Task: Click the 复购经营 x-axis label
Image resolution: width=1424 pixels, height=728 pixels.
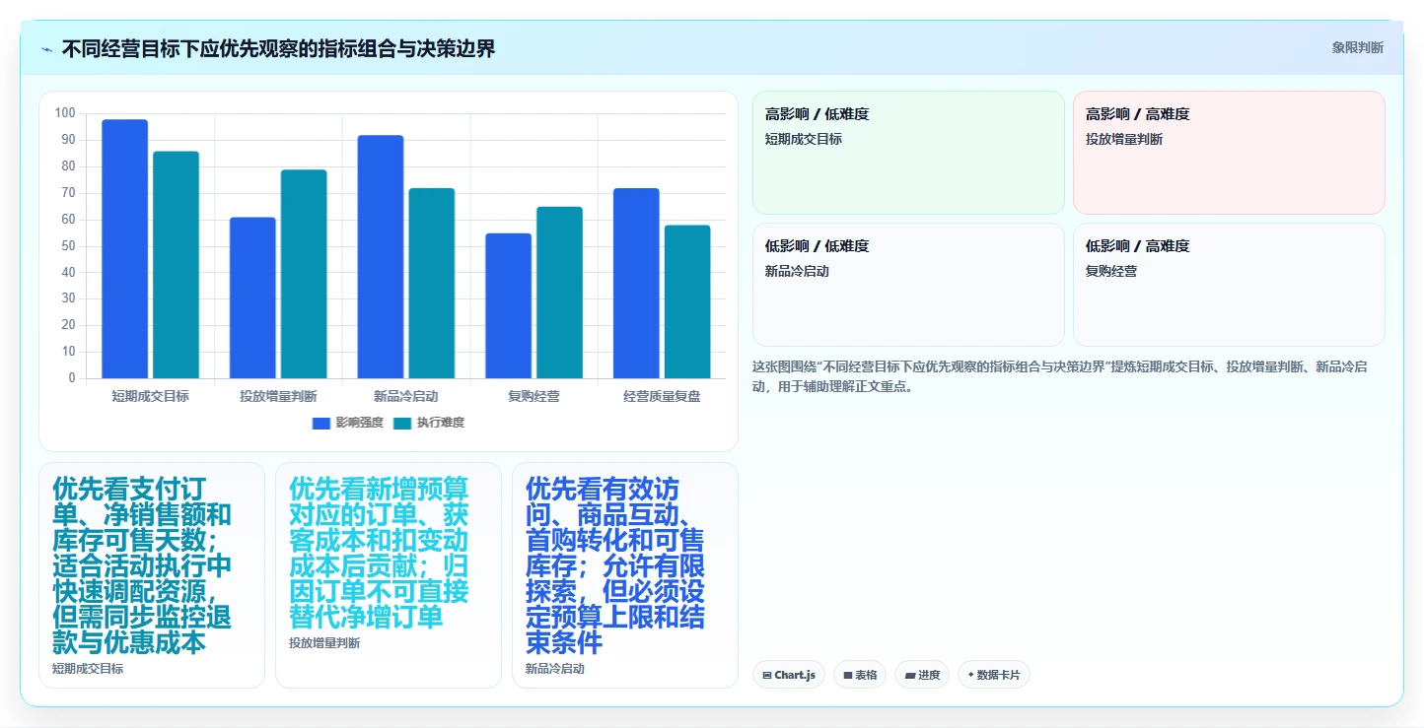Action: click(534, 396)
